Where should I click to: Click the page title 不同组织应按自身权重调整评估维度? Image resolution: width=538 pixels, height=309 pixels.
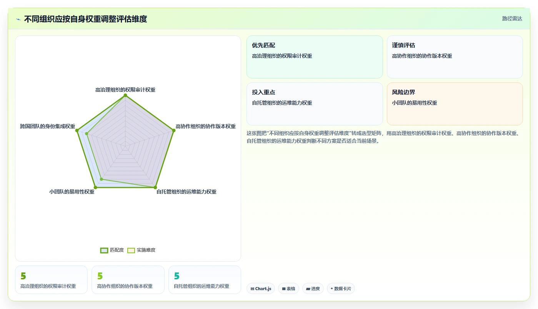click(85, 19)
